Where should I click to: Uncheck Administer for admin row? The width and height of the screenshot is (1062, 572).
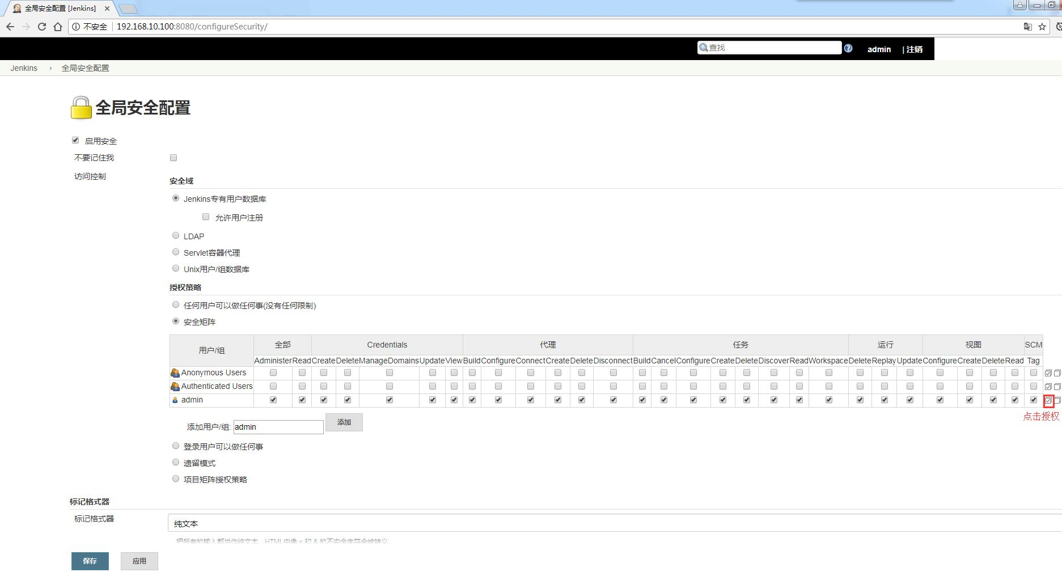(273, 400)
